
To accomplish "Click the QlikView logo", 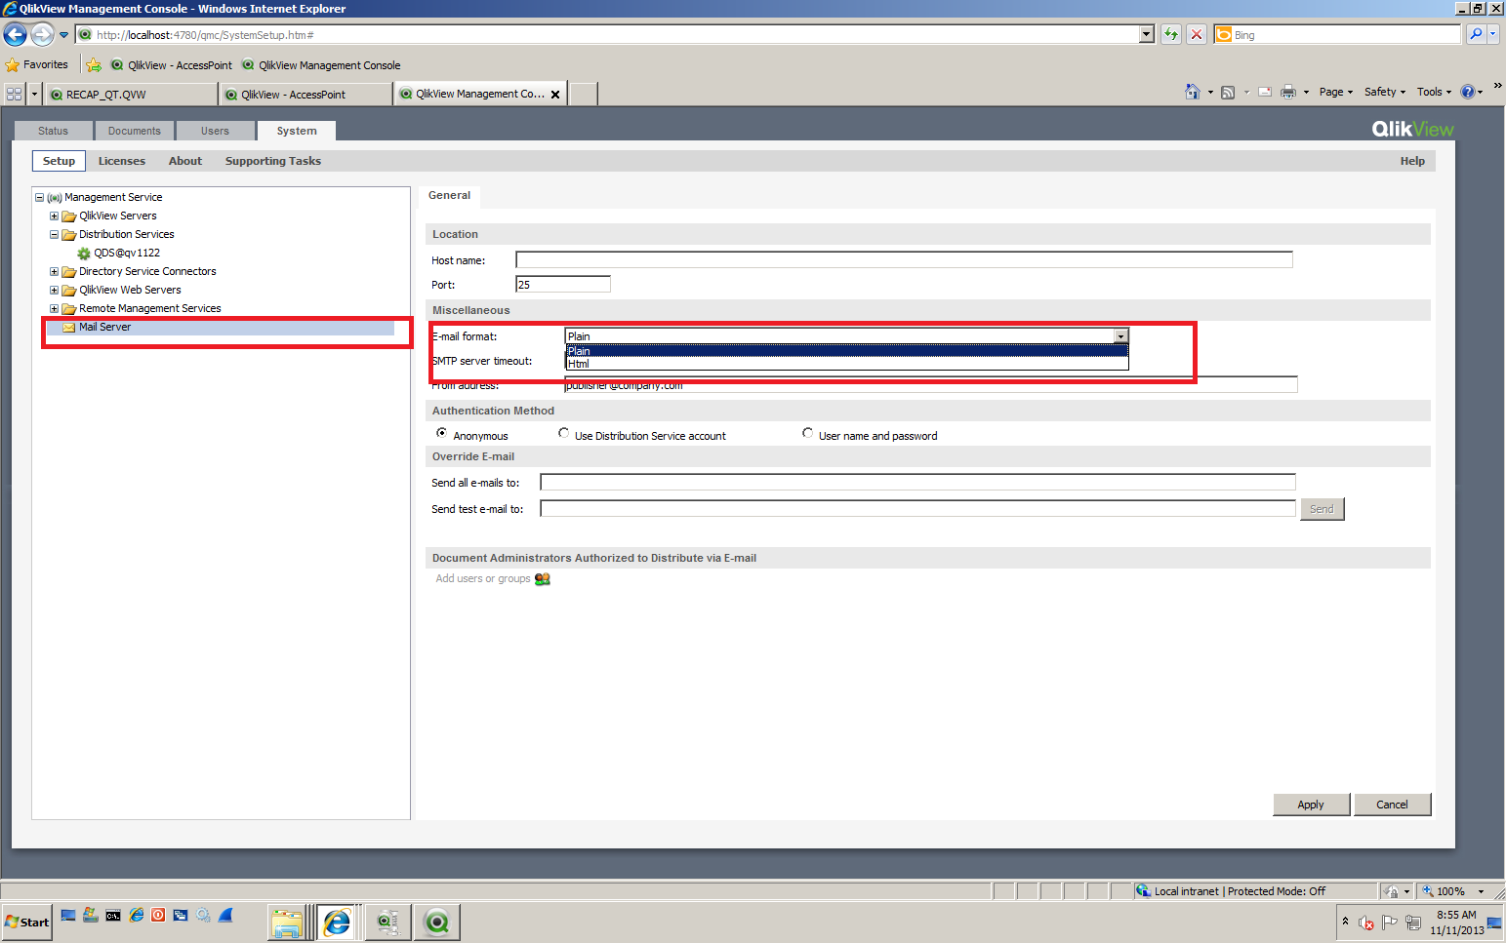I will pyautogui.click(x=1412, y=129).
